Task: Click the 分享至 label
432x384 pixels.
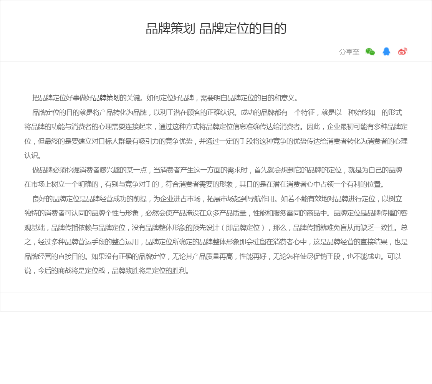Action: (349, 52)
